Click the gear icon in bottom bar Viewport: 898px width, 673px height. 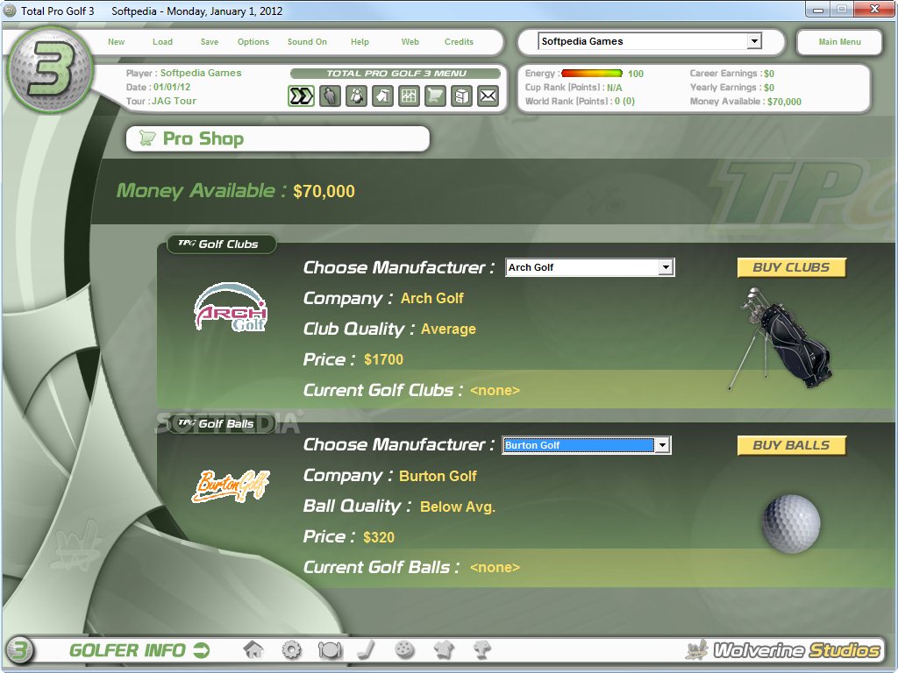click(291, 650)
